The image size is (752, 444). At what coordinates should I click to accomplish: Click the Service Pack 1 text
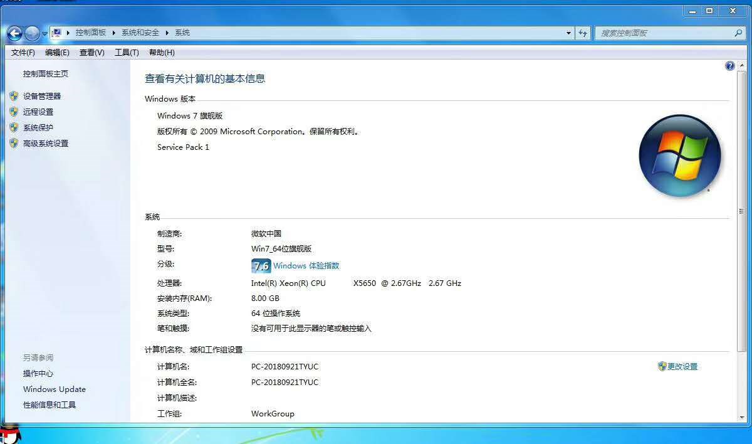click(183, 147)
